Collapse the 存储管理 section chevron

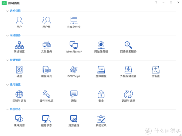click(x=7, y=60)
